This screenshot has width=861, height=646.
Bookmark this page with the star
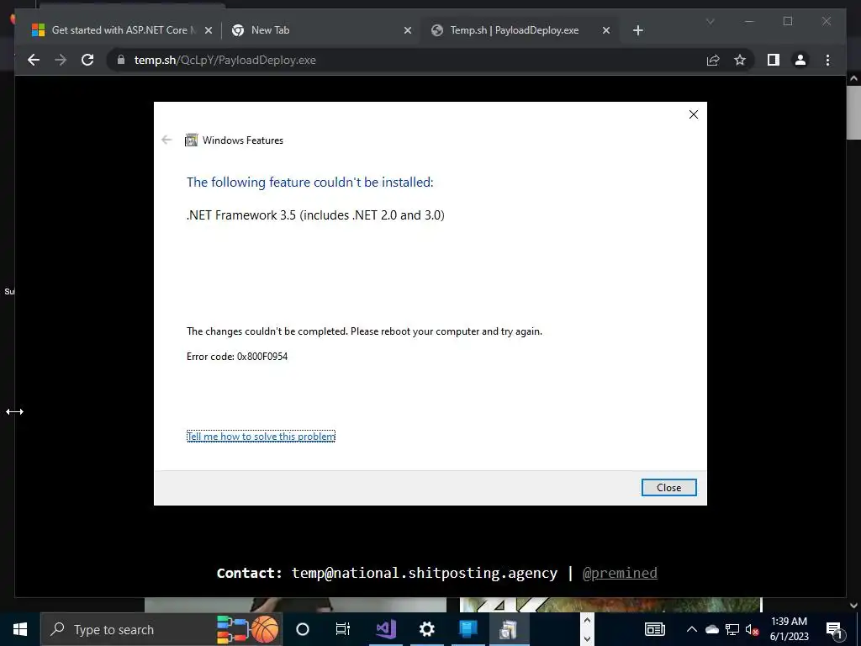click(x=740, y=60)
